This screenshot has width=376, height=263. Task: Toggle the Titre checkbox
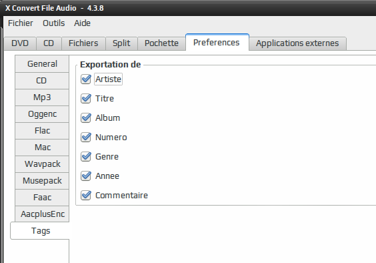[x=85, y=99]
